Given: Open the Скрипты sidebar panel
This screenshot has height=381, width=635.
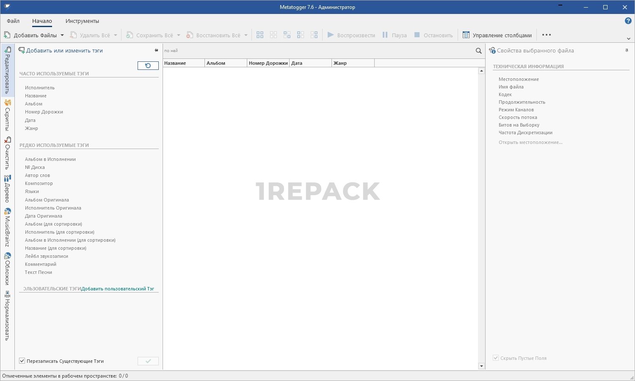Looking at the screenshot, I should coord(8,115).
